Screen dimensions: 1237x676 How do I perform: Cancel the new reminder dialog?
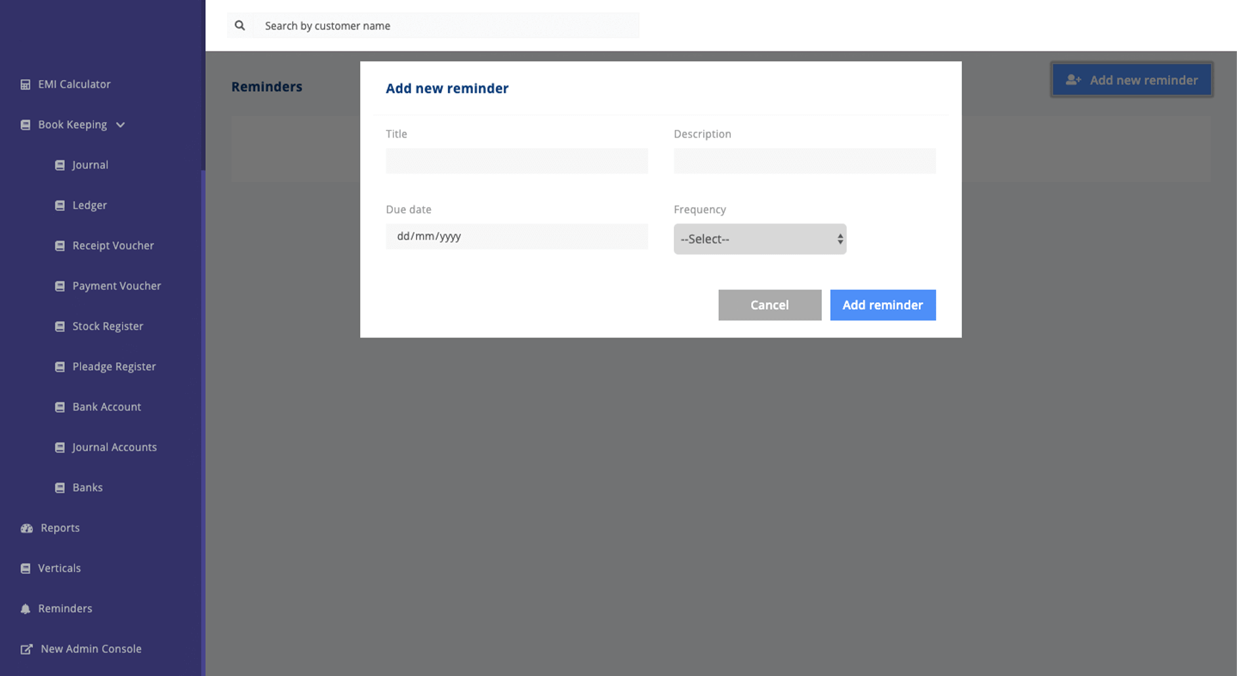point(769,305)
